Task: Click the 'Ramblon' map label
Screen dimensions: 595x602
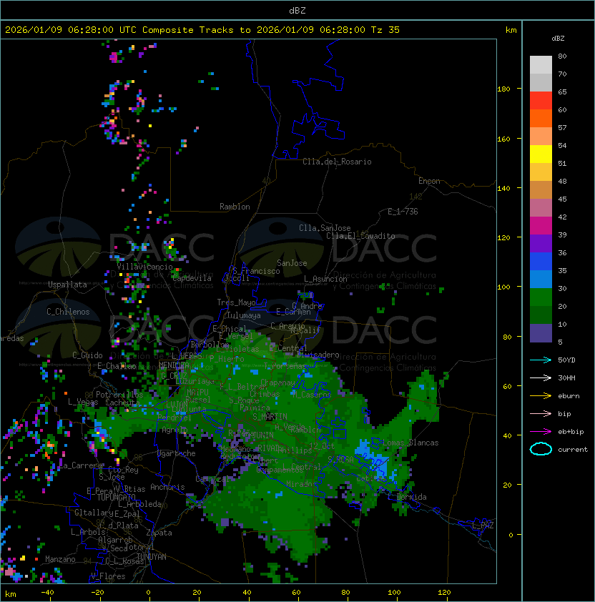Action: [x=235, y=207]
